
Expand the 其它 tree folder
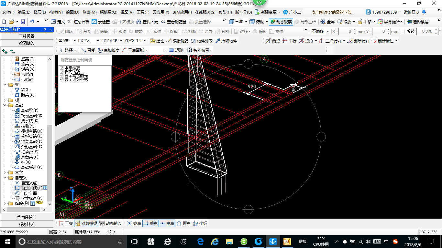5,172
